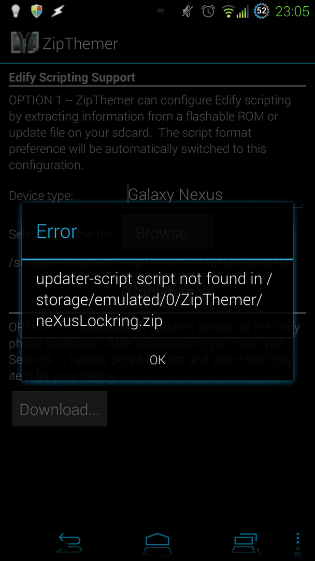Open the ZipThemer app icon in header
This screenshot has height=561, width=315.
(x=24, y=43)
